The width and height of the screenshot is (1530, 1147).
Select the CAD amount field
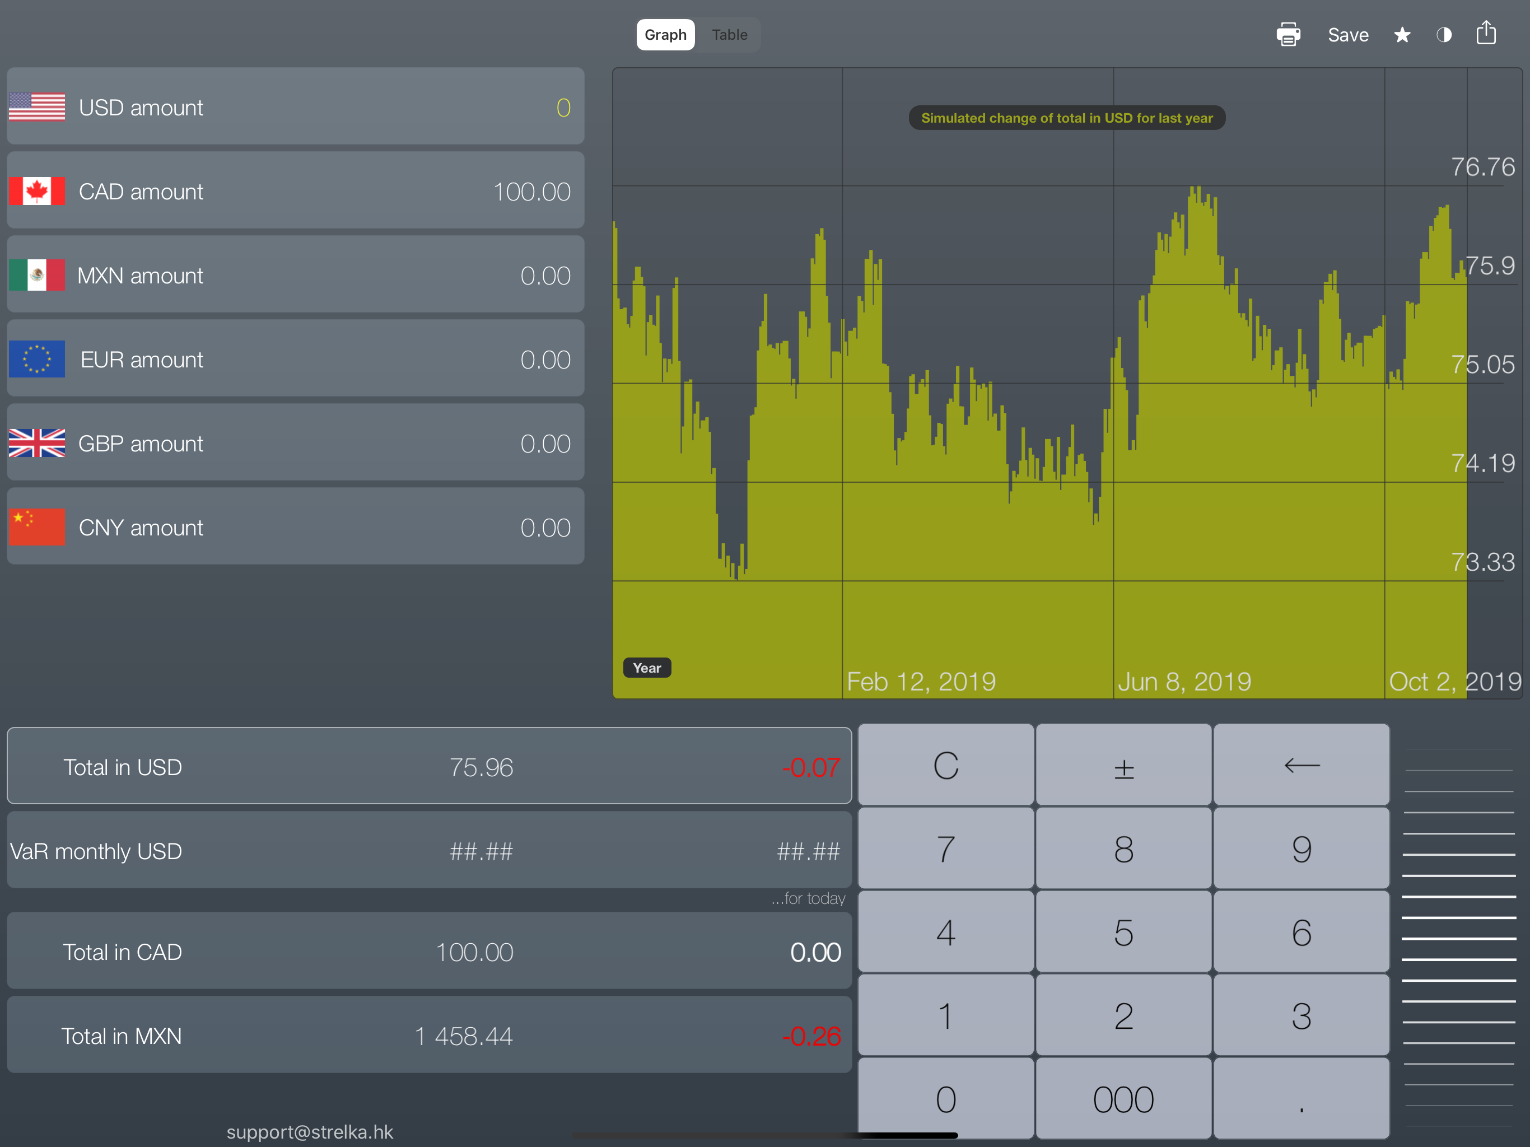click(x=295, y=190)
